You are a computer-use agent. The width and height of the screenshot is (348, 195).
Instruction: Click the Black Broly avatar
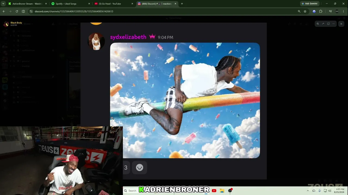(6, 24)
